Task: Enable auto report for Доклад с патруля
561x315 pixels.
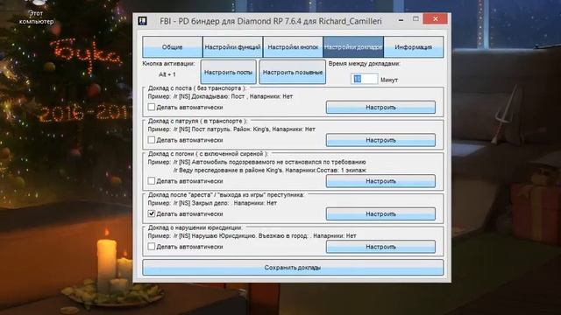Action: tap(152, 140)
